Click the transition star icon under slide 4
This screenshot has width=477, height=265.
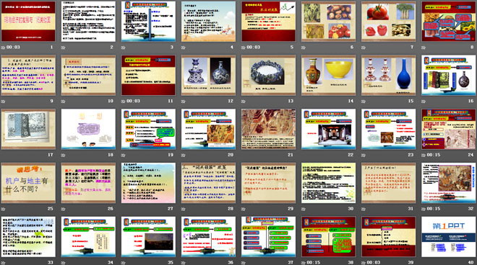click(183, 48)
